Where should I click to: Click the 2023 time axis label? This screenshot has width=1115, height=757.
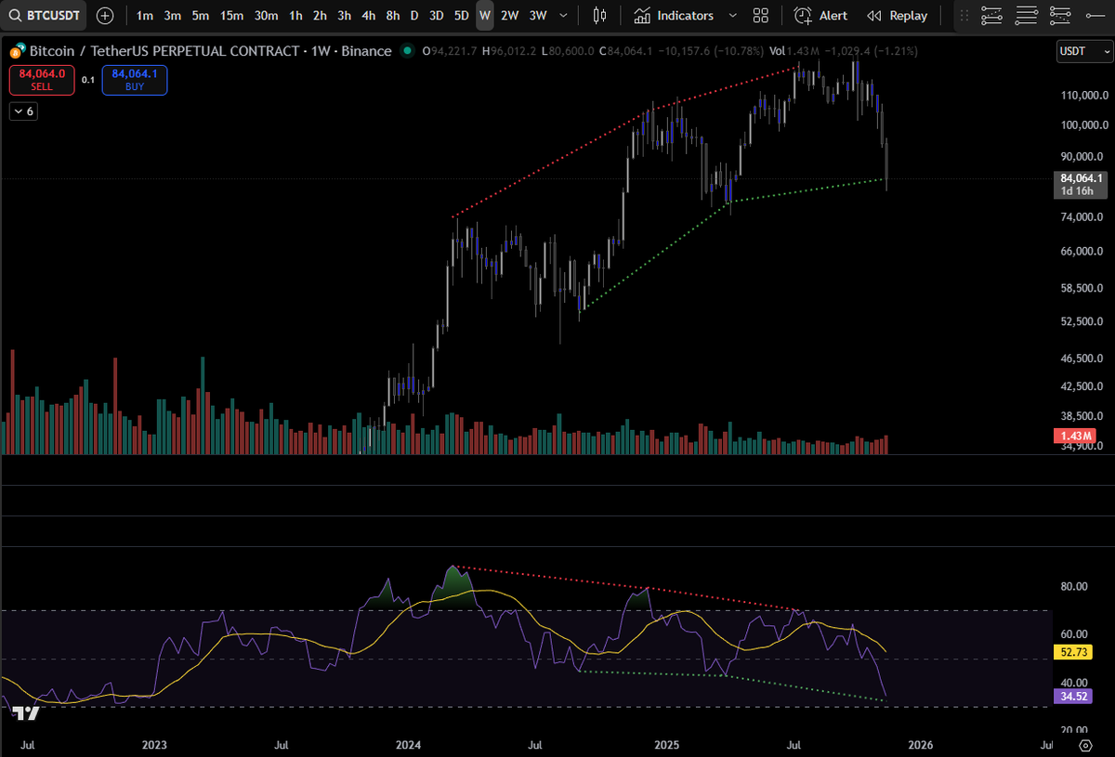click(154, 745)
